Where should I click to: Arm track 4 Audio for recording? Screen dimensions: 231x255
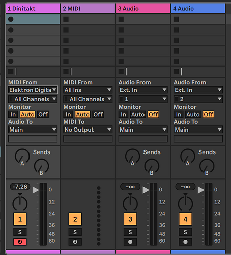tap(185, 242)
